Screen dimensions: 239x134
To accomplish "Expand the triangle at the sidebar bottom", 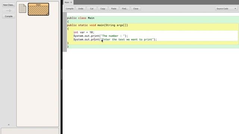I will click(x=9, y=124).
